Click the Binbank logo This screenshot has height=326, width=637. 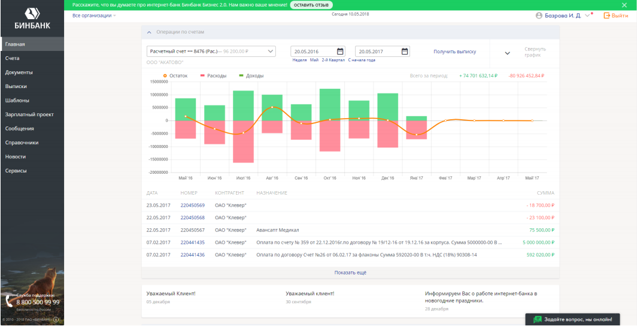coord(32,19)
